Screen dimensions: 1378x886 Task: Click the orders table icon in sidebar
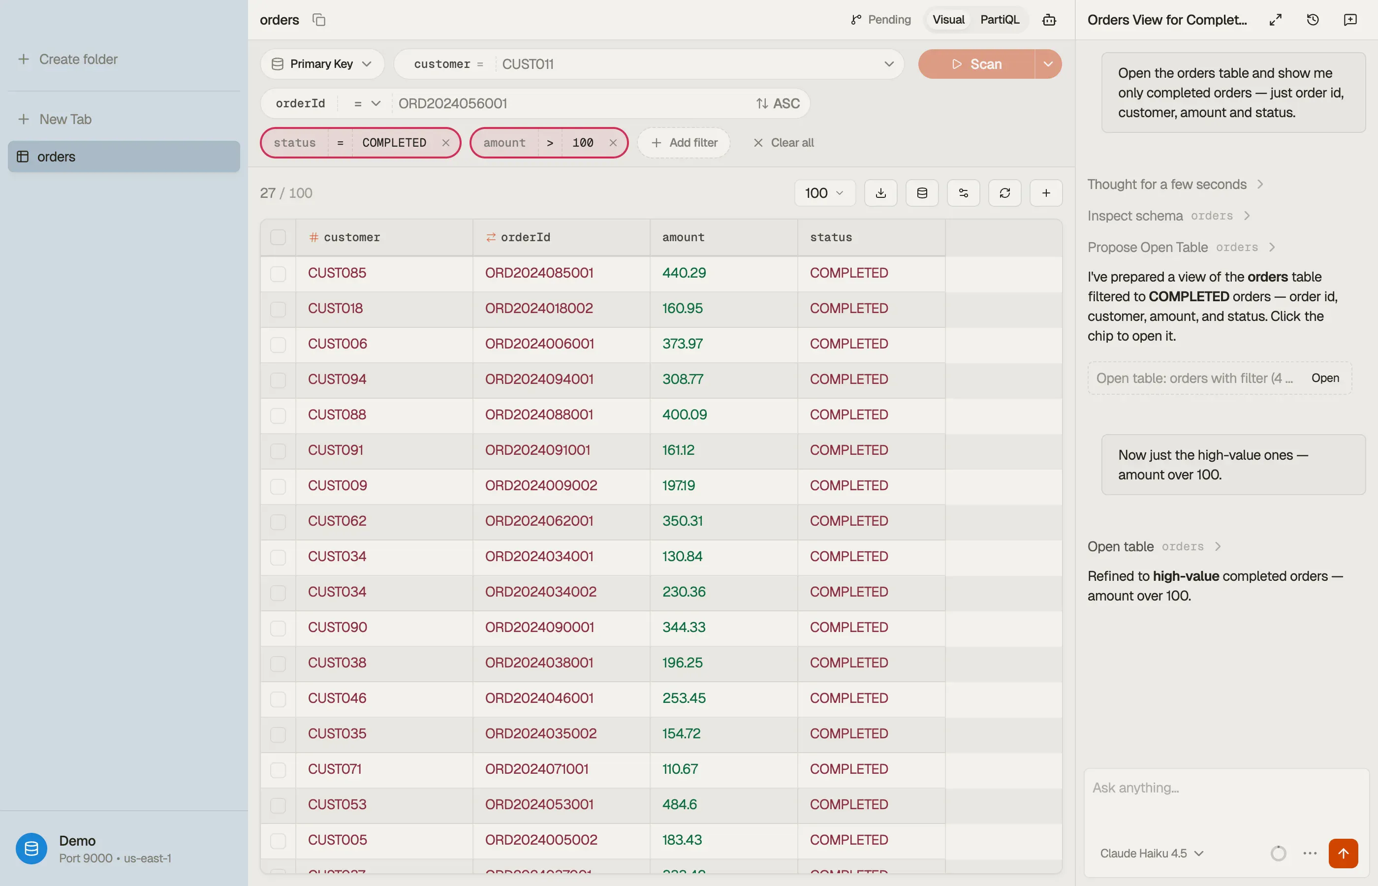[x=23, y=157]
